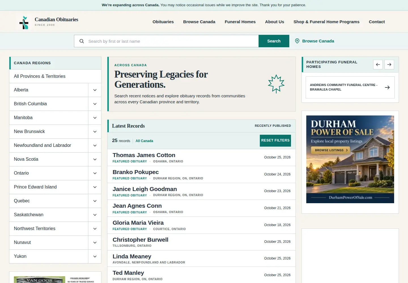Show next participating funeral home
The height and width of the screenshot is (283, 408).
tap(389, 65)
